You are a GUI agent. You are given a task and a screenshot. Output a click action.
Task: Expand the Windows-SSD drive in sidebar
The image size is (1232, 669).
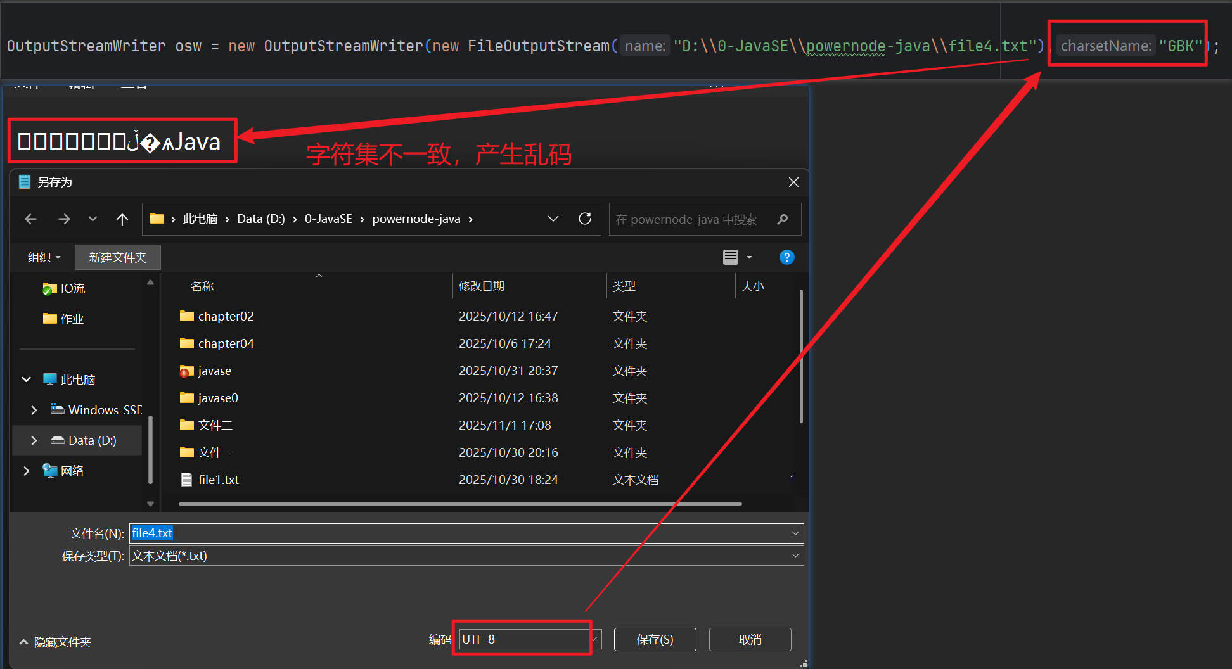(34, 409)
